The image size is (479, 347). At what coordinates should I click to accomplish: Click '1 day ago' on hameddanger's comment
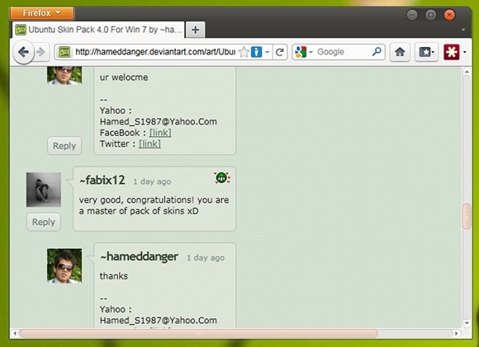(x=206, y=258)
